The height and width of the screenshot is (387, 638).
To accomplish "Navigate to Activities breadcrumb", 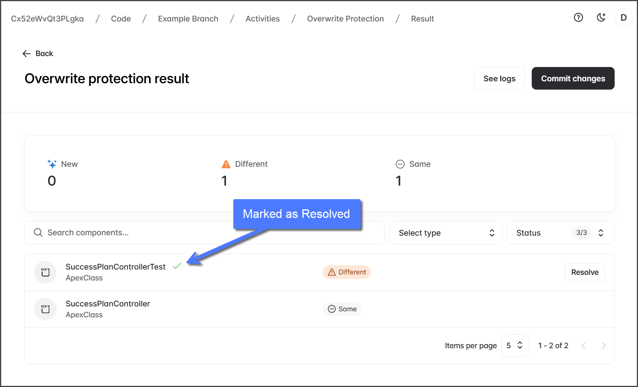I will point(262,19).
